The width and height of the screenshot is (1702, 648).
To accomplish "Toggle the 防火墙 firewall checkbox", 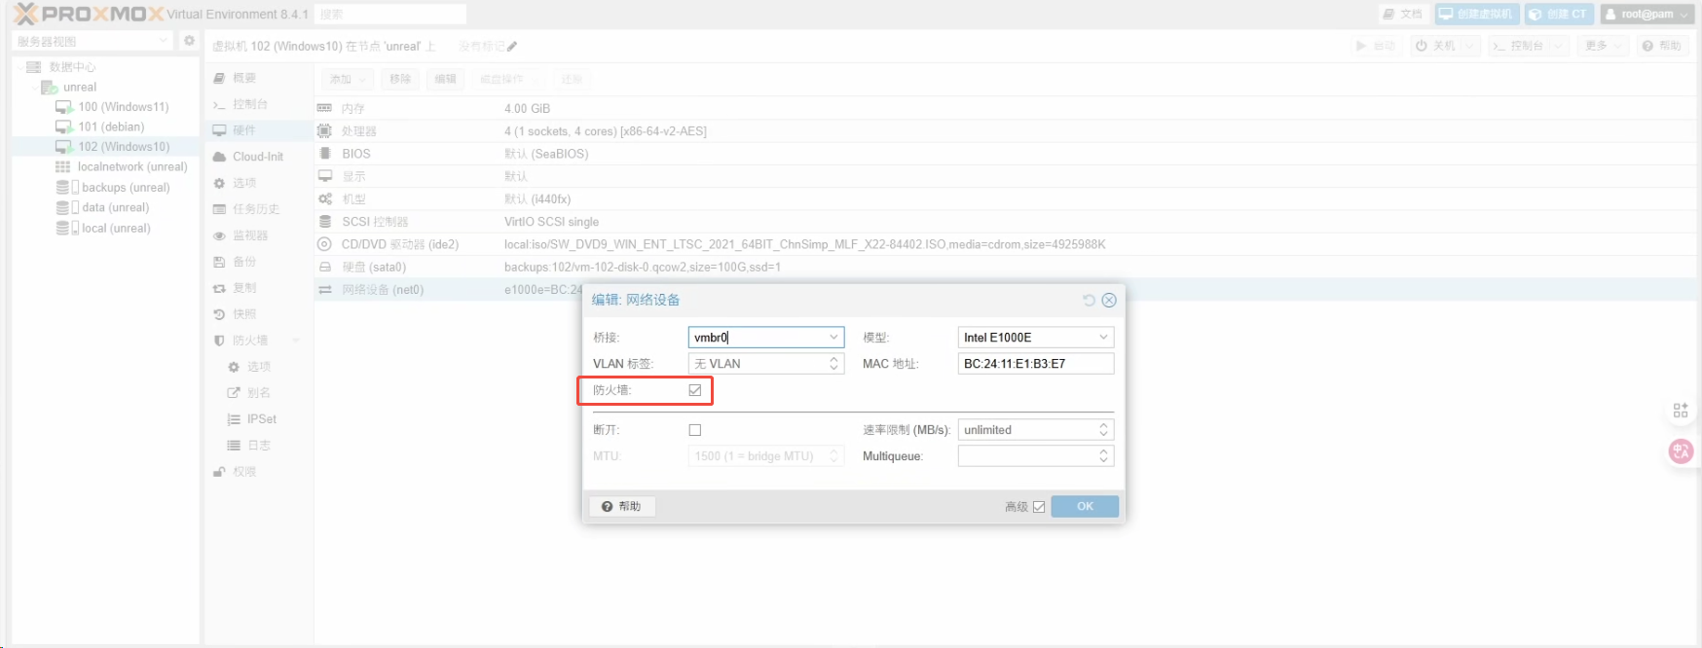I will coord(695,390).
